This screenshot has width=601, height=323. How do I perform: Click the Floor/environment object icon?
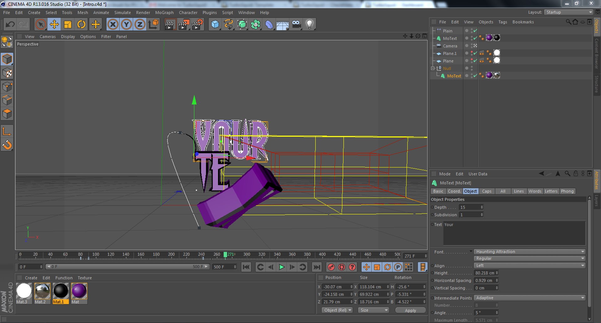(x=282, y=24)
